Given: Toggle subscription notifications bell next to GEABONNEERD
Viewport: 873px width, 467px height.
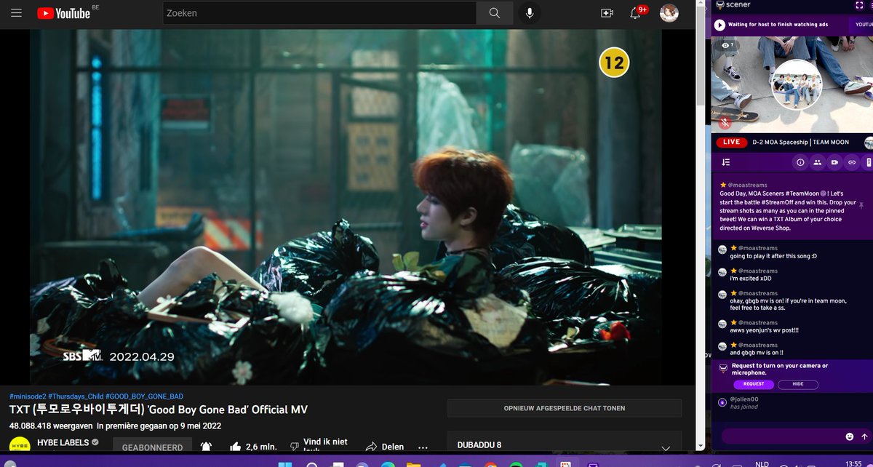Looking at the screenshot, I should pos(206,447).
